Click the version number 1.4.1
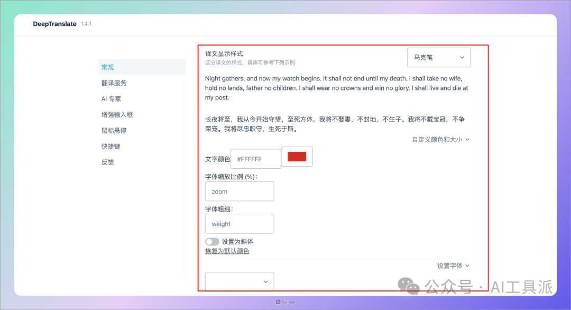Screen dimensions: 571x310 (x=86, y=24)
